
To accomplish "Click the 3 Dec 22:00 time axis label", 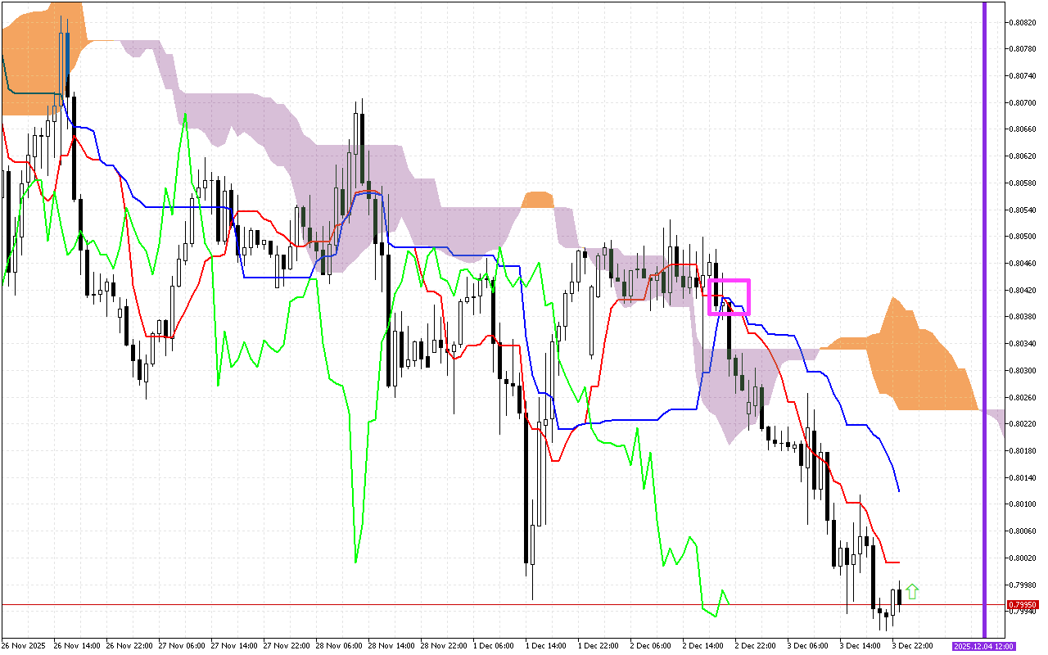I will pyautogui.click(x=913, y=646).
